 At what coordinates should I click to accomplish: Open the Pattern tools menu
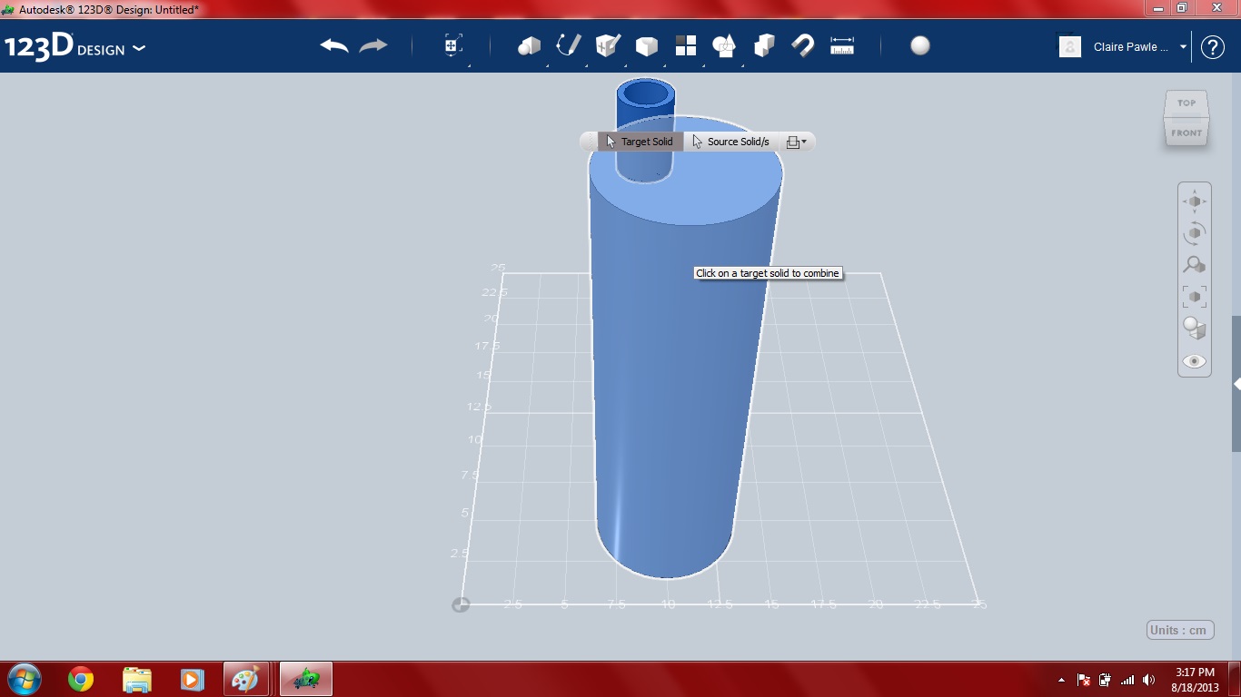coord(686,45)
